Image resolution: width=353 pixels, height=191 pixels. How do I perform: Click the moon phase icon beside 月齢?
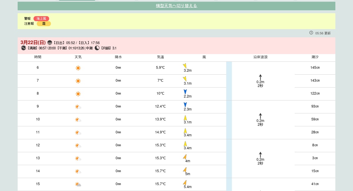[97, 48]
